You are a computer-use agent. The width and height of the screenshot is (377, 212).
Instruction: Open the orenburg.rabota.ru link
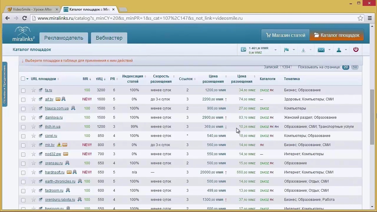coord(60,200)
